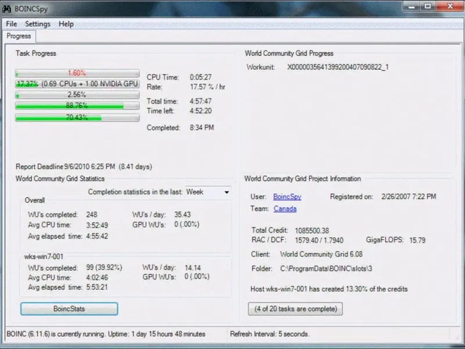Click the Report Deadline 9/6/2010 text
The height and width of the screenshot is (349, 465).
click(84, 166)
